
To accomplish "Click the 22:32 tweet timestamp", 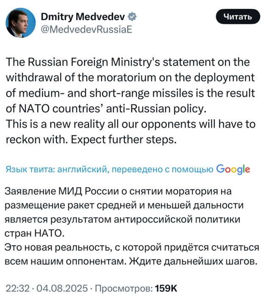I will pos(17,288).
